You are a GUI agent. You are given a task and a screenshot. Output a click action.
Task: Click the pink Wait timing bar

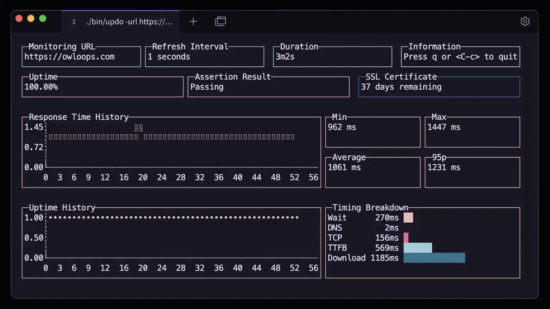408,218
